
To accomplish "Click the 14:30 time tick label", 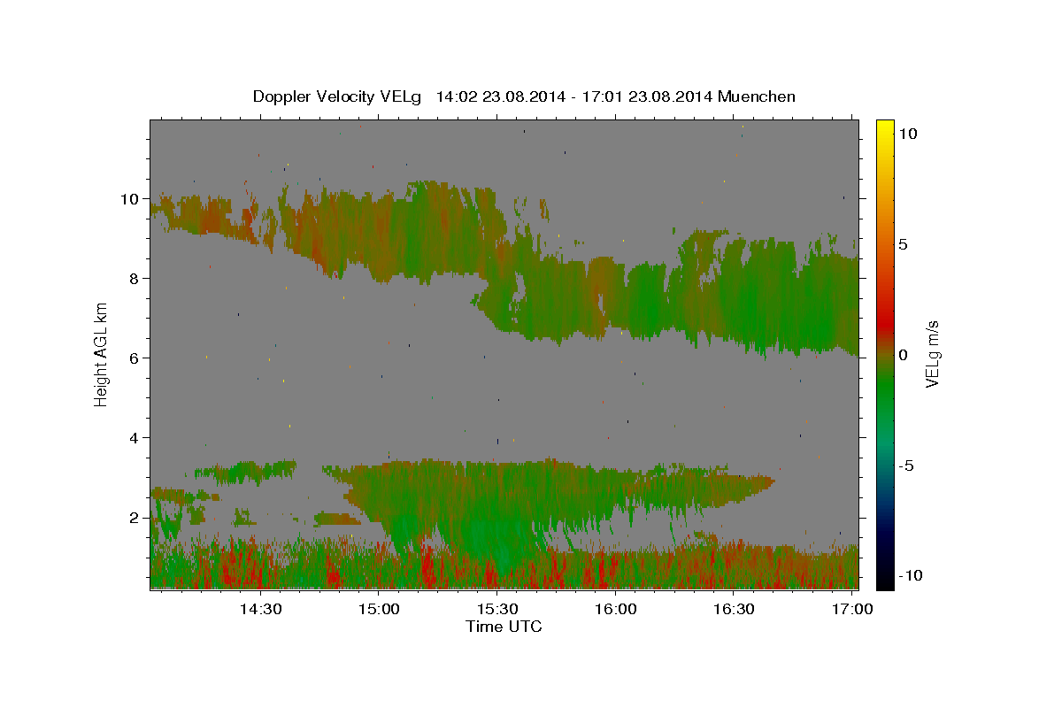I will [261, 609].
